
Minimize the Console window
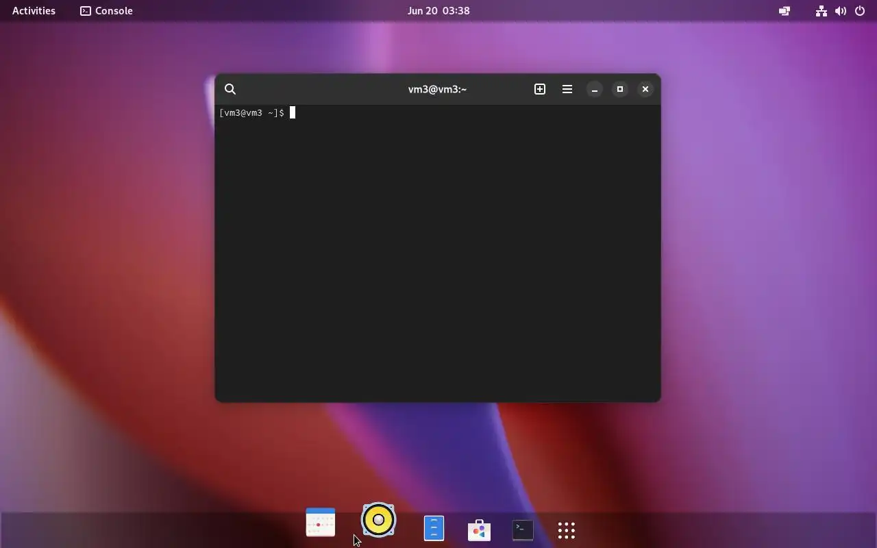pyautogui.click(x=595, y=89)
